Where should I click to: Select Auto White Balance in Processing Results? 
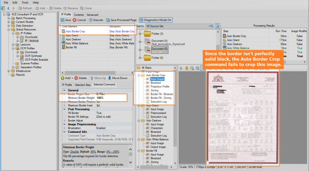(x=238, y=48)
